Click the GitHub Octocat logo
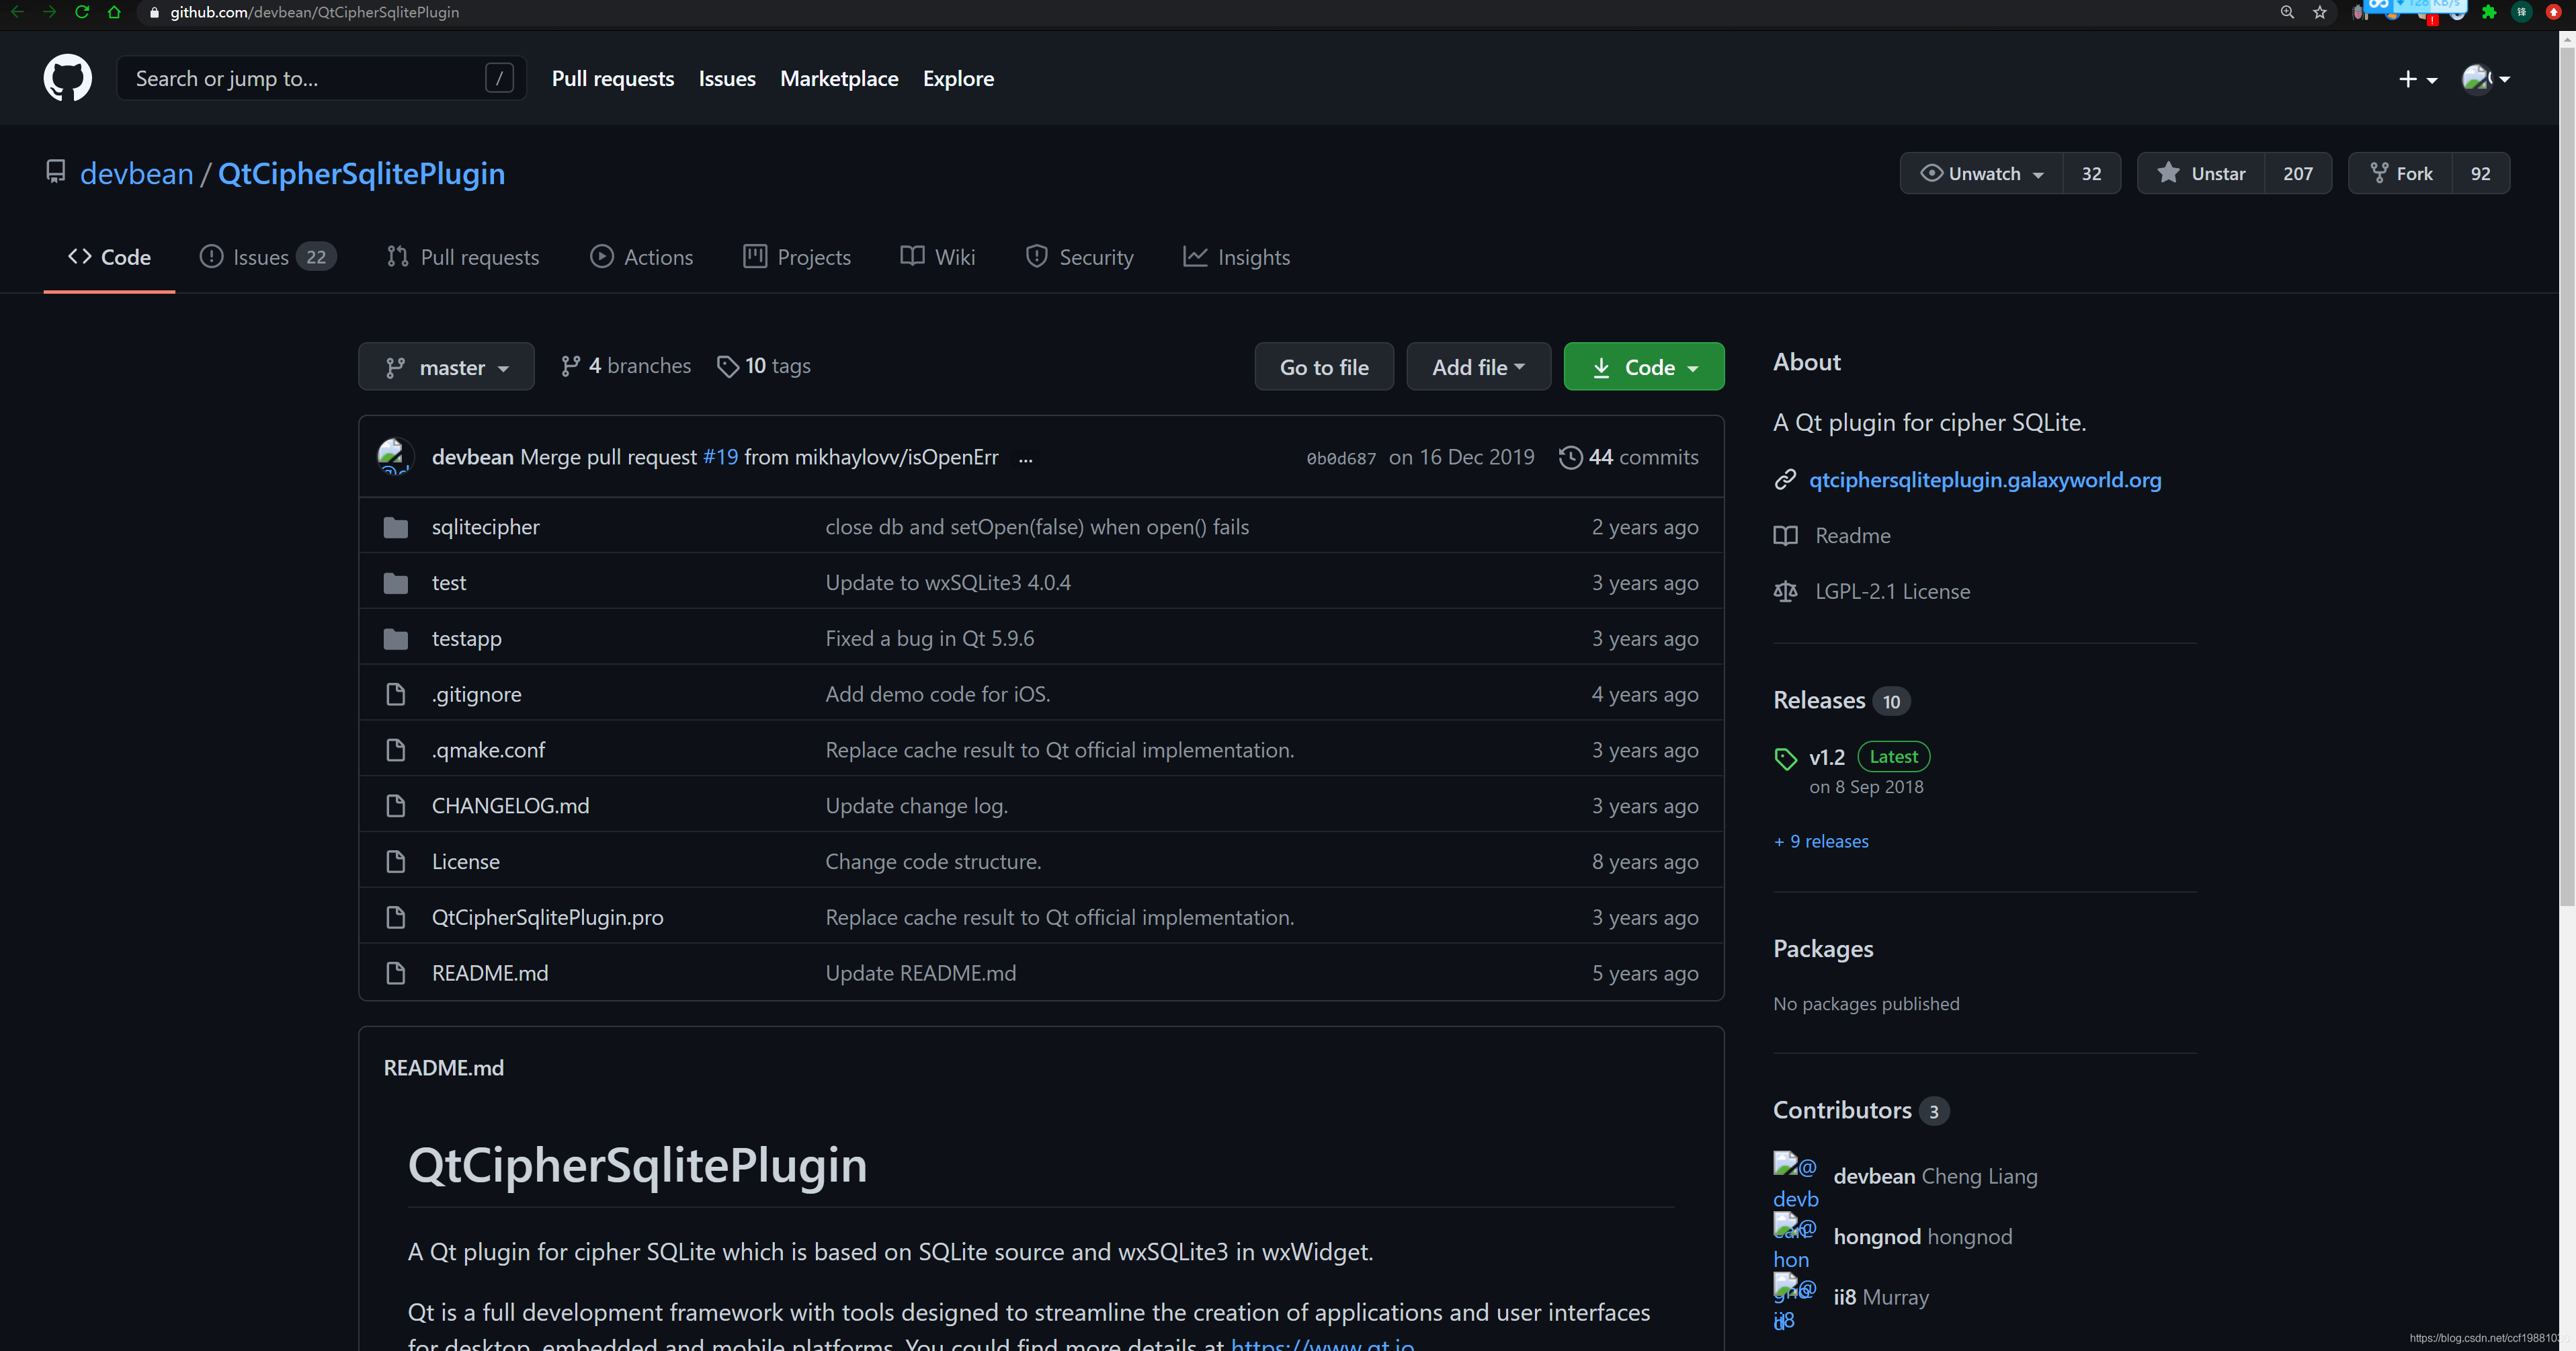This screenshot has width=2576, height=1351. (x=67, y=78)
